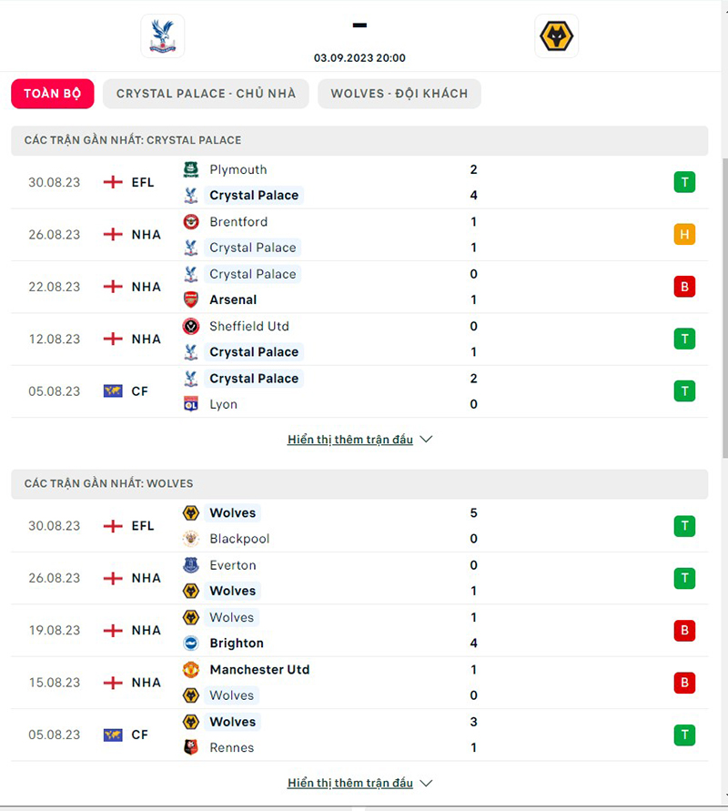
Task: Click the Brentford club icon
Action: 191,221
